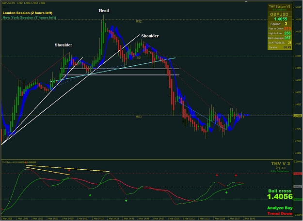
Task: Select the lower white horizontal support line
Action: pos(121,75)
